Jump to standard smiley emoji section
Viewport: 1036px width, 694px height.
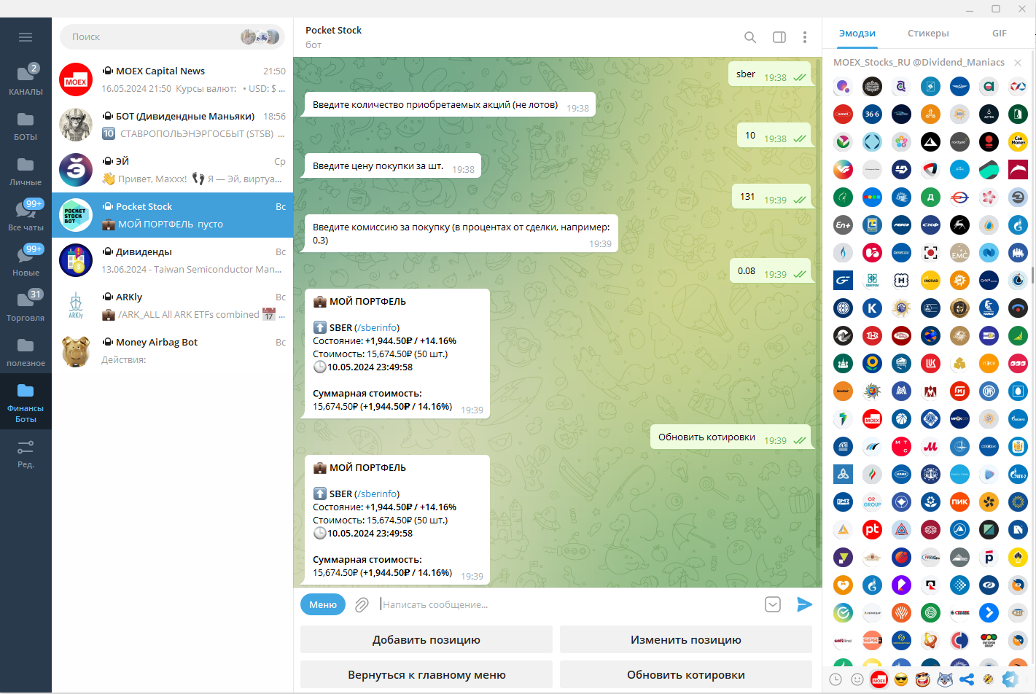[x=857, y=679]
